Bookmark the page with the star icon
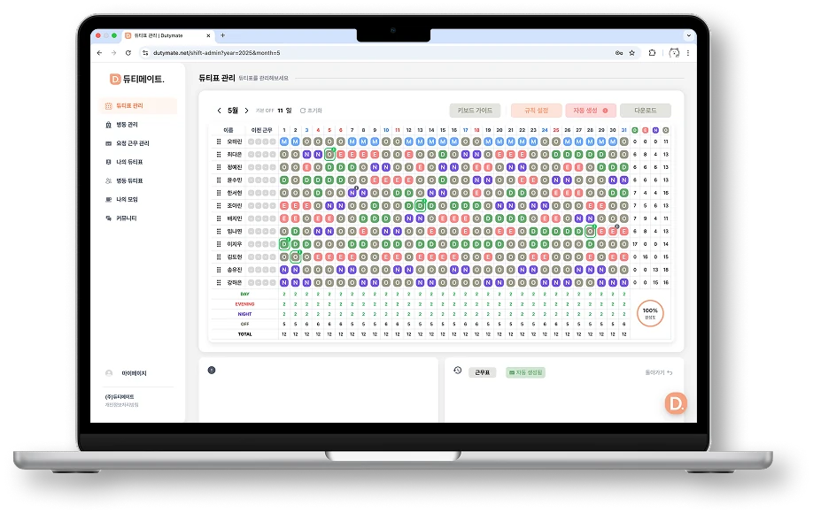Image resolution: width=813 pixels, height=513 pixels. pyautogui.click(x=632, y=53)
